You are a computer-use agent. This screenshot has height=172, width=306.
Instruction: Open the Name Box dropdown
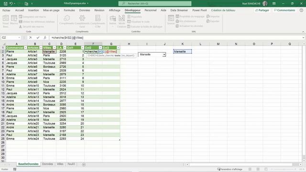[19, 38]
